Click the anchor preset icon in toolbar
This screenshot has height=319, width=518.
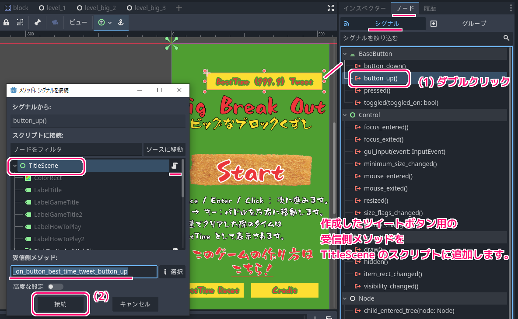tap(121, 22)
